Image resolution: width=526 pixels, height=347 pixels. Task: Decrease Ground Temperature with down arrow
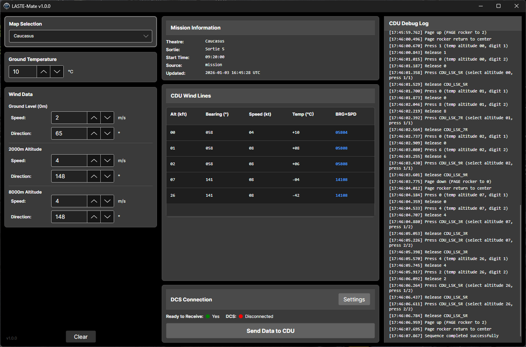point(57,72)
